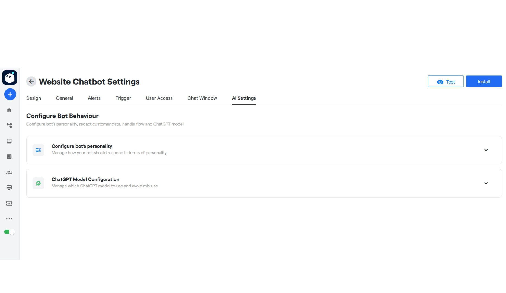This screenshot has width=506, height=293.
Task: Open the three-dot more menu in sidebar
Action: tap(9, 219)
